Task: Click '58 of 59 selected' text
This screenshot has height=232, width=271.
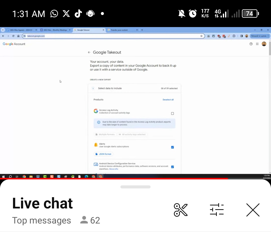Action: (x=169, y=88)
